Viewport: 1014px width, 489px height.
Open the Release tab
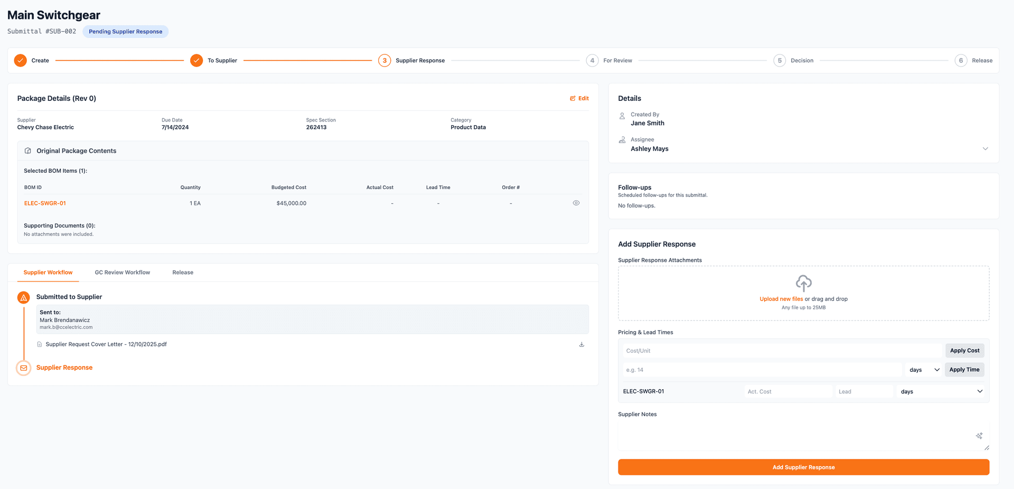pyautogui.click(x=183, y=272)
